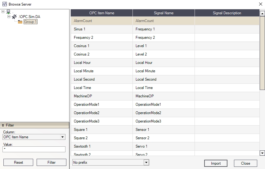Click the Close button at bottom
Screen dimensions: 265x169
click(x=245, y=163)
